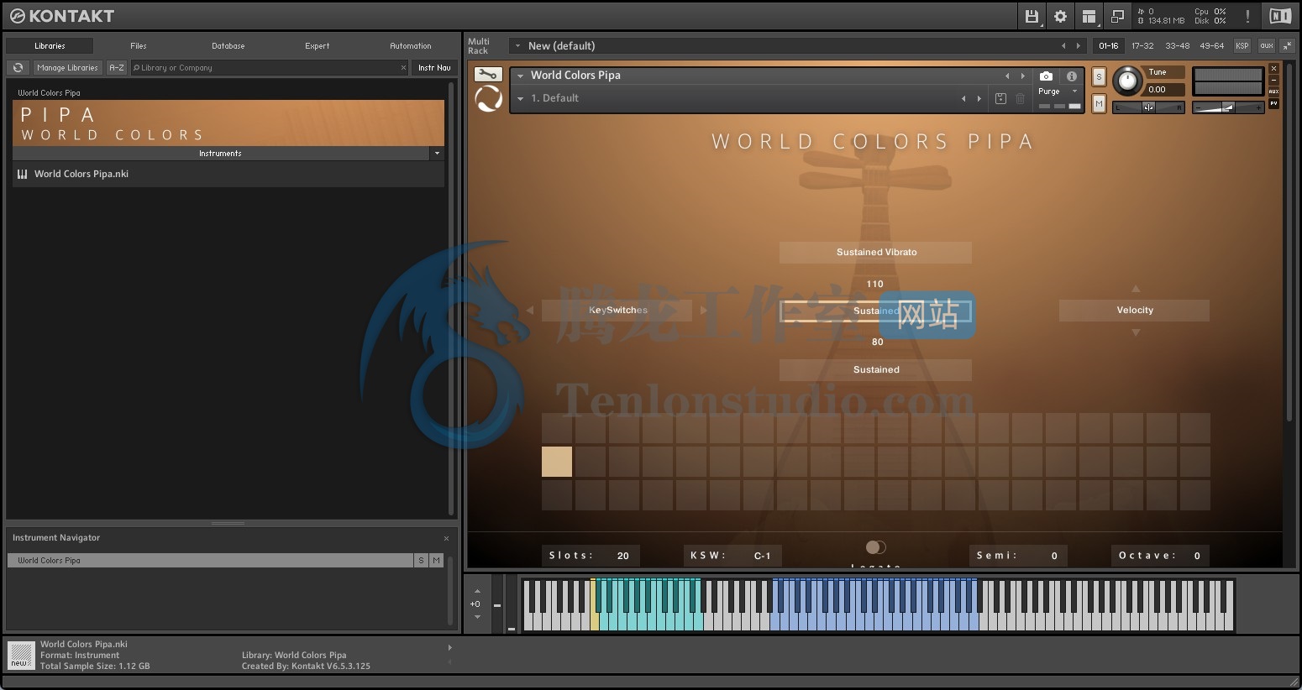Adjust the Tune knob
The height and width of the screenshot is (690, 1302).
(1127, 81)
